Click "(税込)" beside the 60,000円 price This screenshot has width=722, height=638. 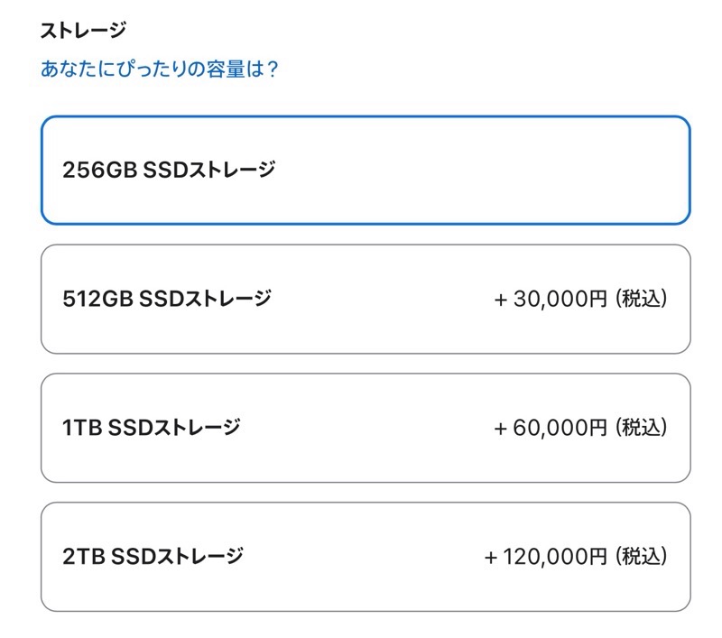coord(642,427)
